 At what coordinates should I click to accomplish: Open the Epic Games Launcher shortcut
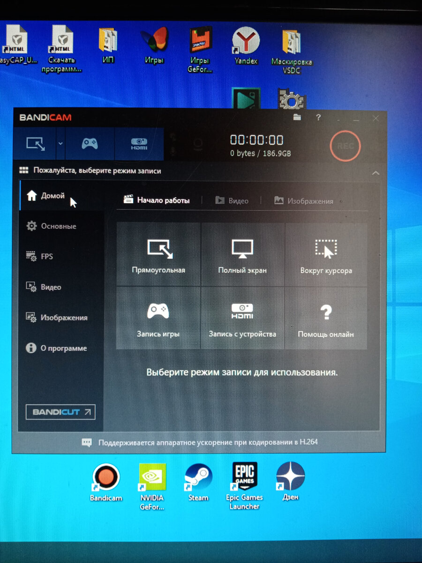(x=244, y=487)
